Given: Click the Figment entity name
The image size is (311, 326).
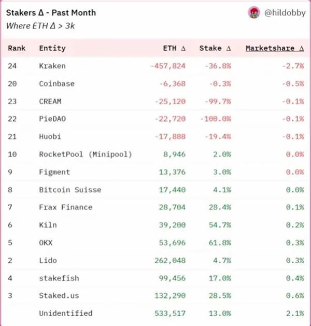Looking at the screenshot, I should tap(54, 172).
